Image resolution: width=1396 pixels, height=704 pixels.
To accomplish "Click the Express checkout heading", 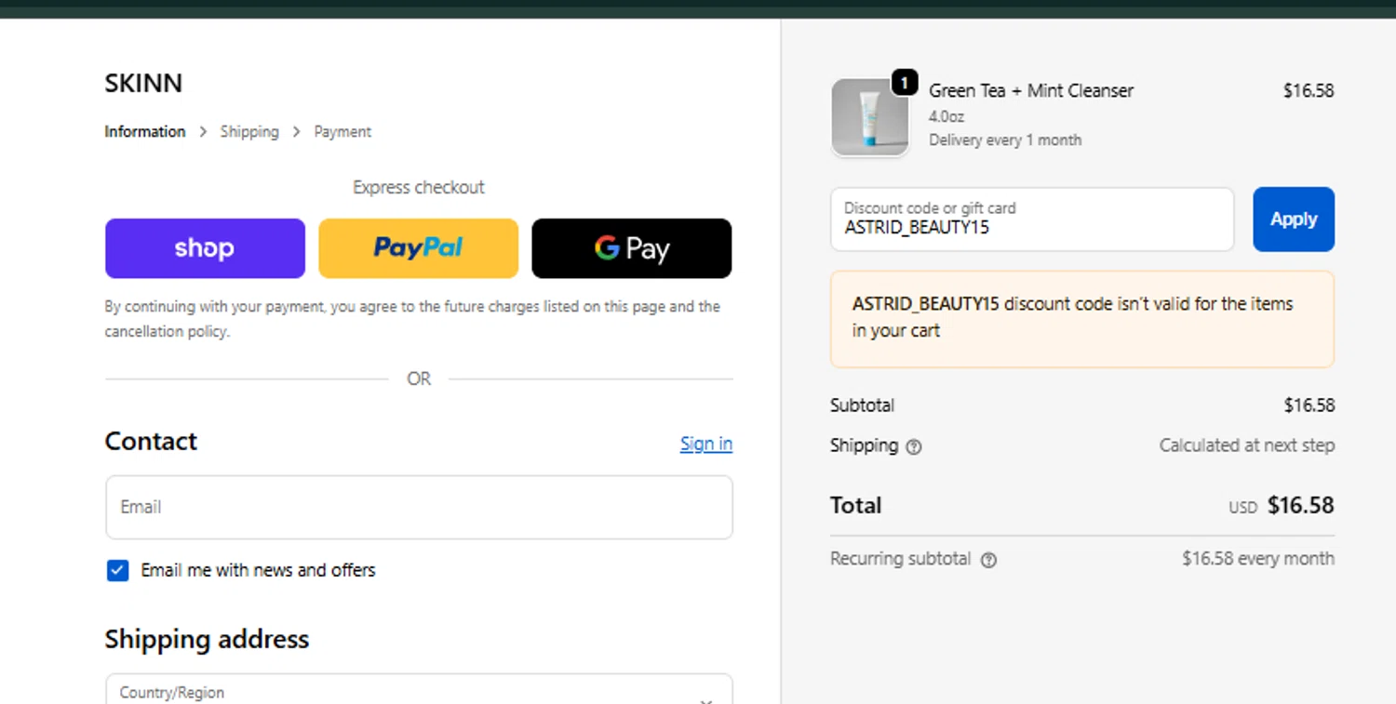I will (419, 188).
